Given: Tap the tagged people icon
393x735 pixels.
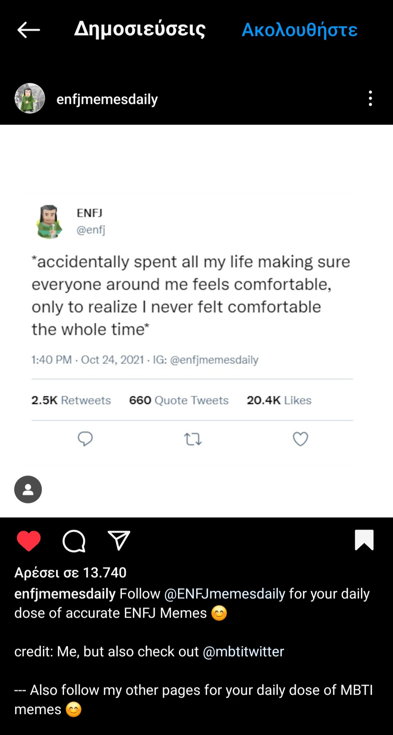Looking at the screenshot, I should coord(28,489).
